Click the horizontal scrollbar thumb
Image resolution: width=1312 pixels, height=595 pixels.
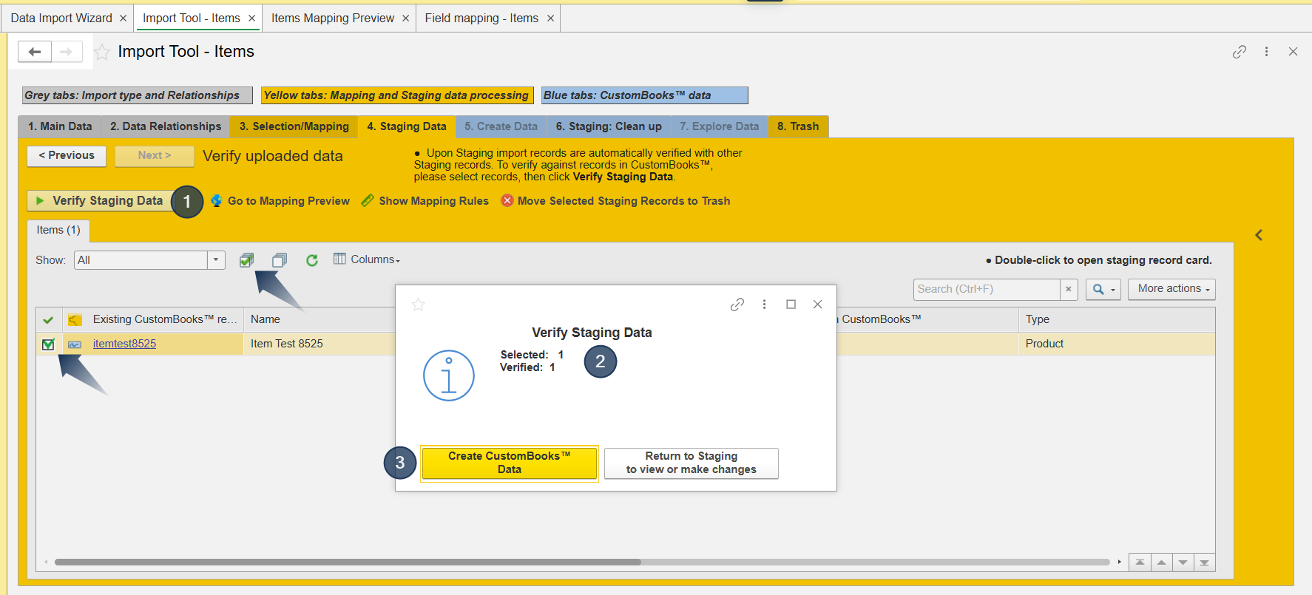pos(348,562)
